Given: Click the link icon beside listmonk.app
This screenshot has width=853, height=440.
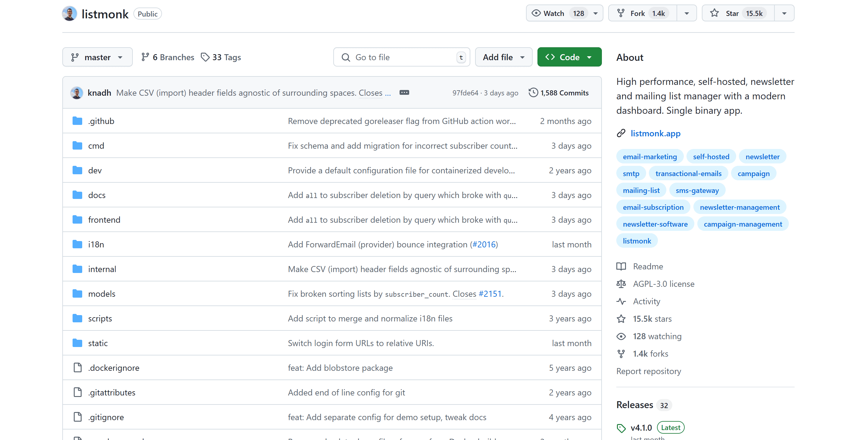Looking at the screenshot, I should click(x=621, y=133).
